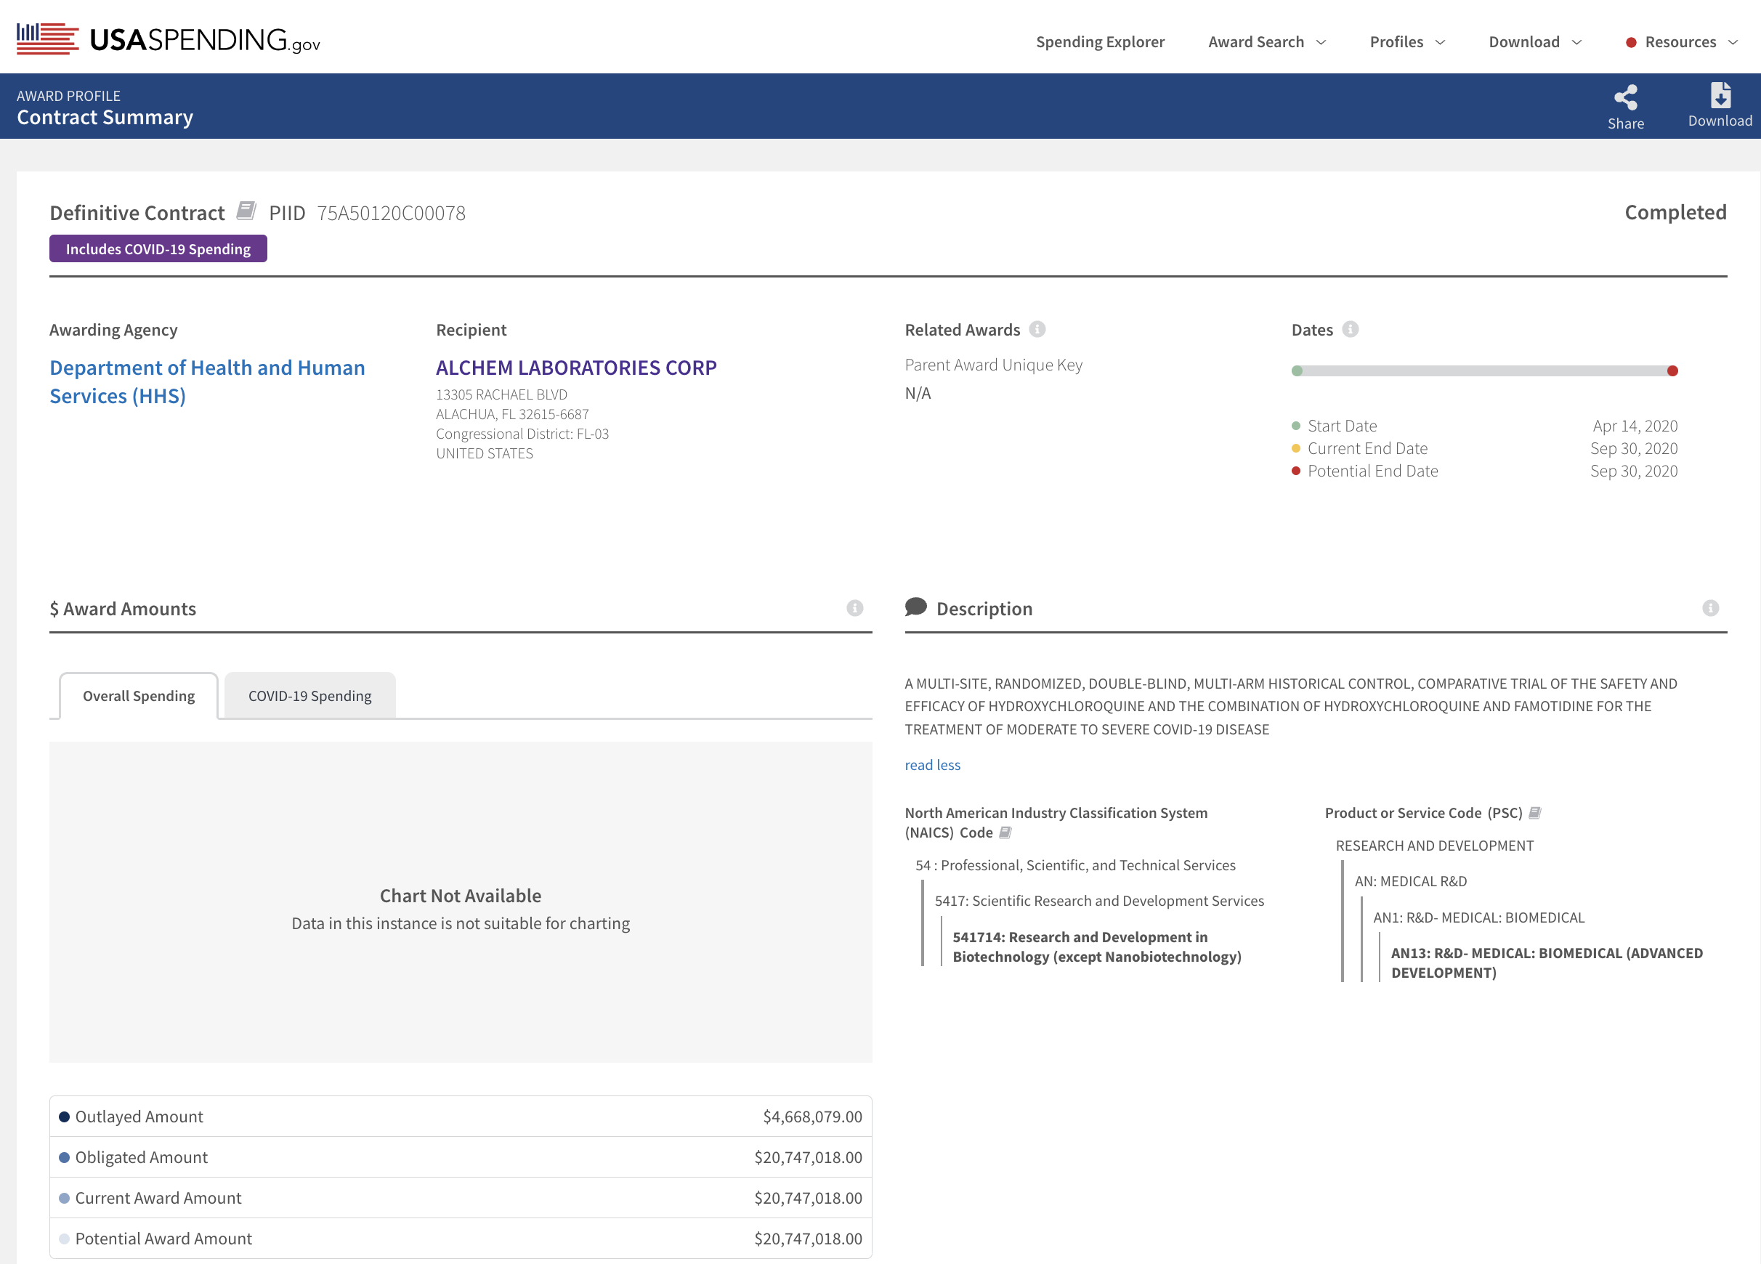The width and height of the screenshot is (1761, 1264).
Task: Click the Share icon
Action: click(x=1625, y=98)
